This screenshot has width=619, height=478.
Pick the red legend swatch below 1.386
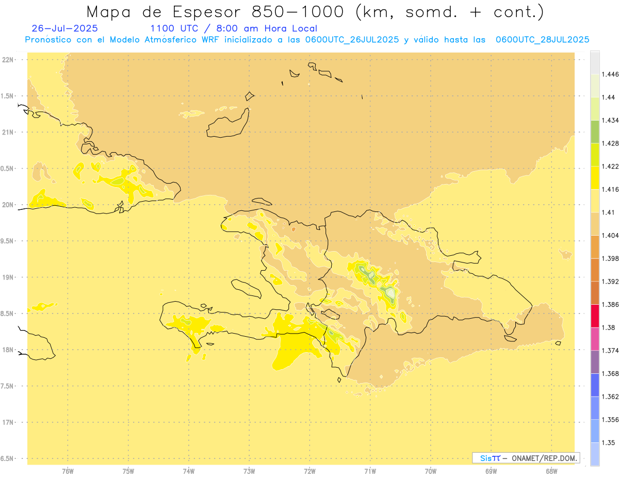(595, 316)
